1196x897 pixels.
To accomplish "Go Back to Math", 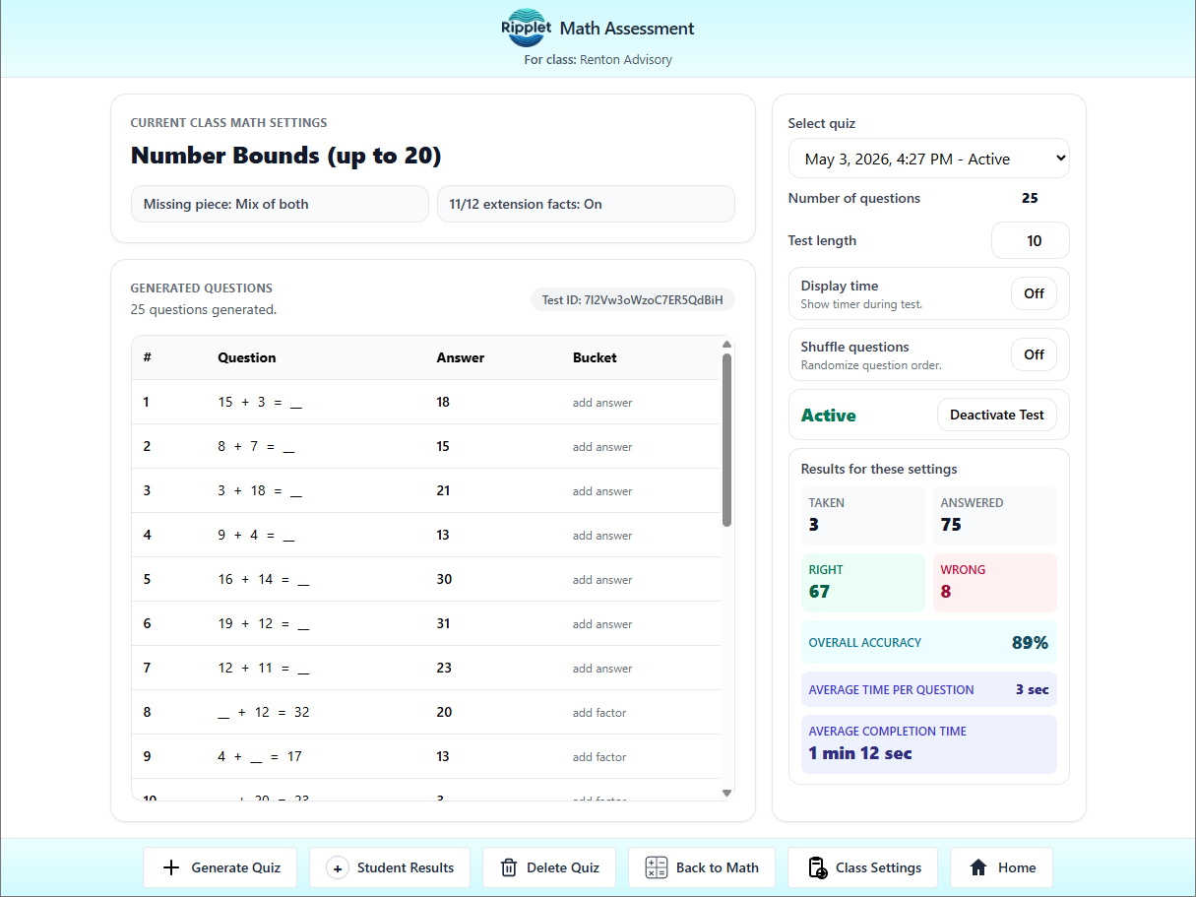I will point(701,867).
